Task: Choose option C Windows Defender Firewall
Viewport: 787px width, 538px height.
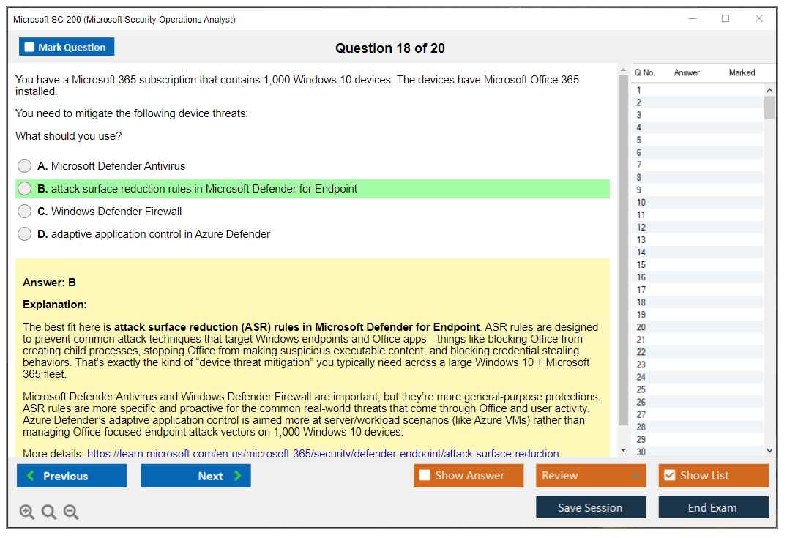Action: (x=25, y=212)
